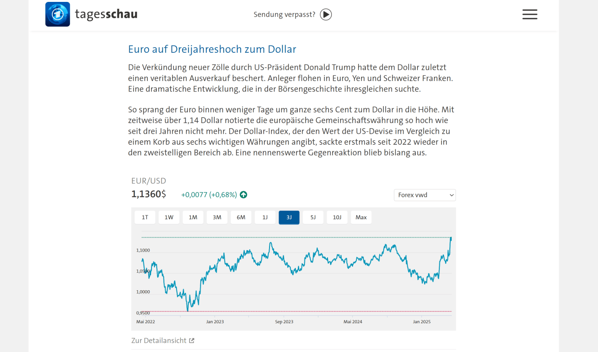This screenshot has height=352, width=598.
Task: Choose the 5J chart range
Action: pos(313,217)
